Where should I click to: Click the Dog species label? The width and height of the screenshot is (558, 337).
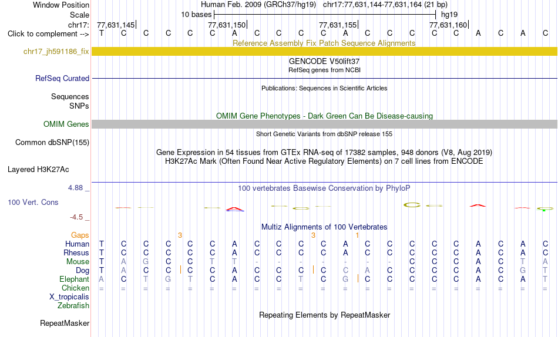click(83, 271)
